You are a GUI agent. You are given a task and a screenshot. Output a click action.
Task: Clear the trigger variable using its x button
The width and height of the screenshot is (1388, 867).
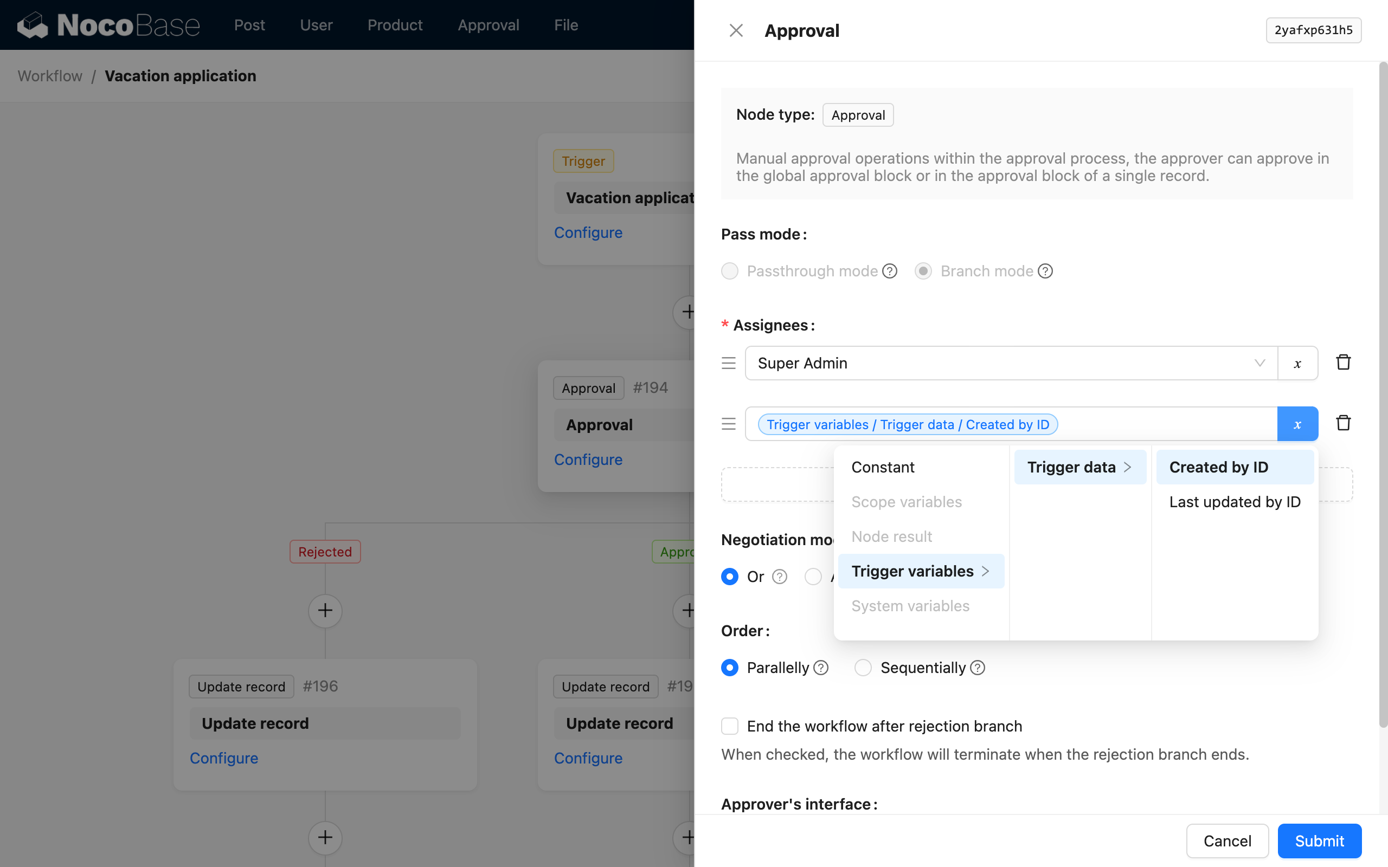[1297, 424]
